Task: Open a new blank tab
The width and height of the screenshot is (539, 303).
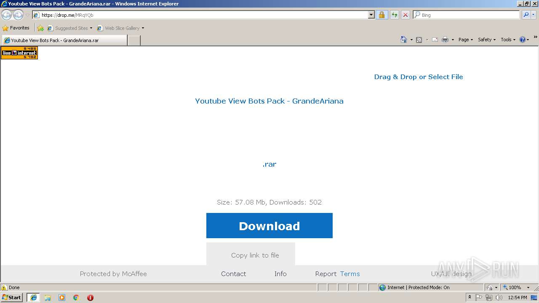Action: (x=134, y=40)
